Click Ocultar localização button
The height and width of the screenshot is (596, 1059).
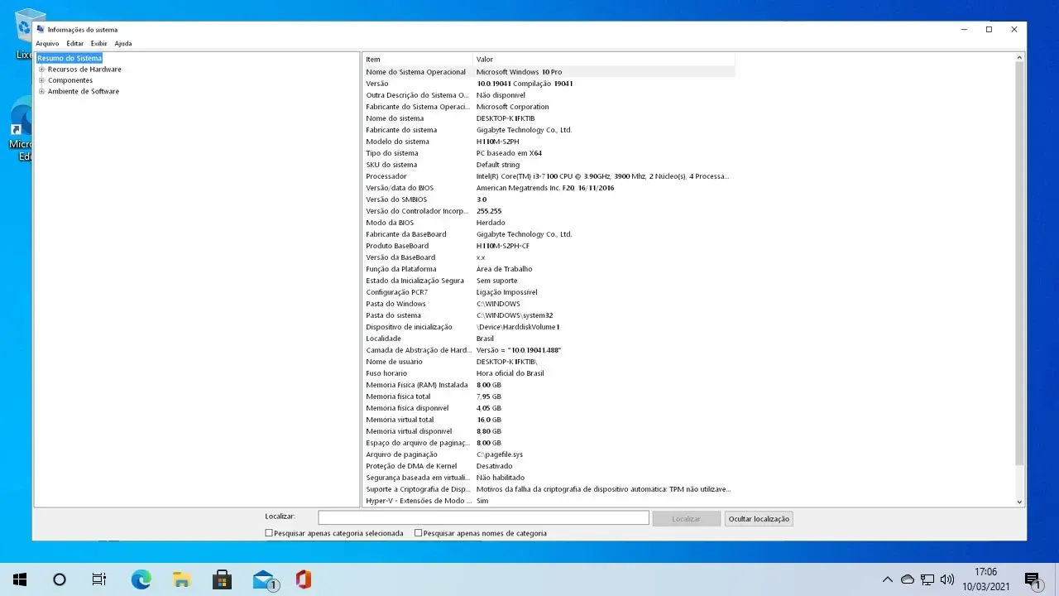tap(759, 519)
